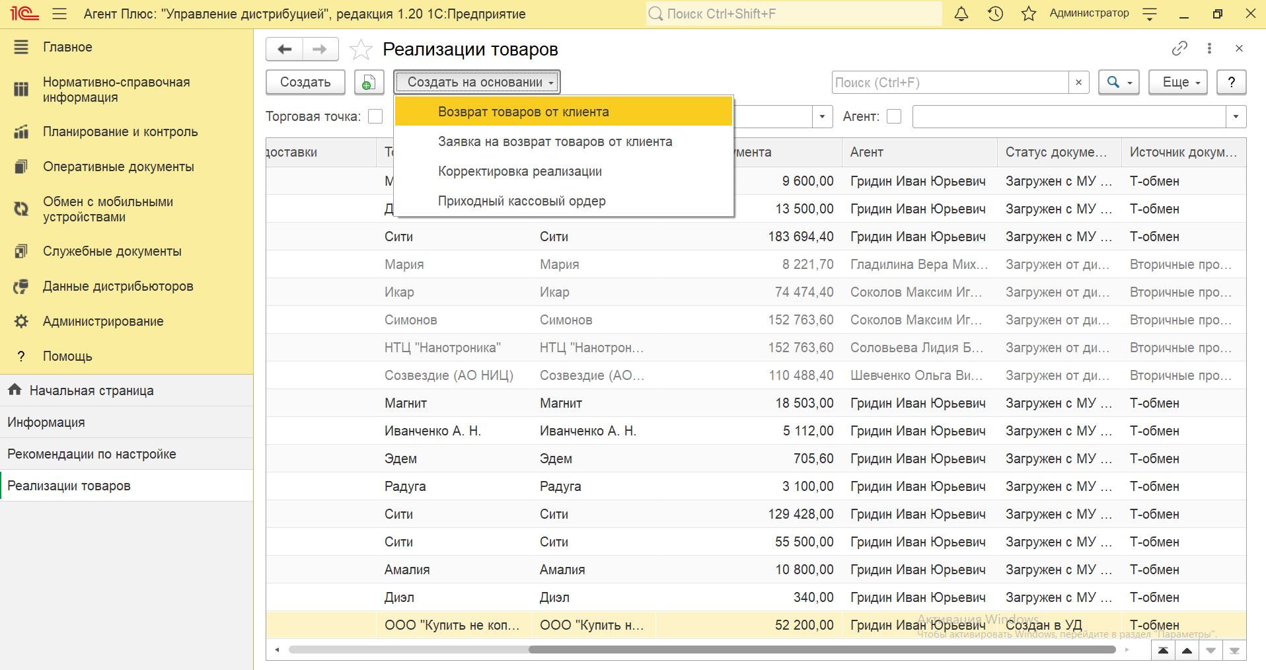
Task: Expand the Агент filter dropdown list
Action: tap(1236, 117)
